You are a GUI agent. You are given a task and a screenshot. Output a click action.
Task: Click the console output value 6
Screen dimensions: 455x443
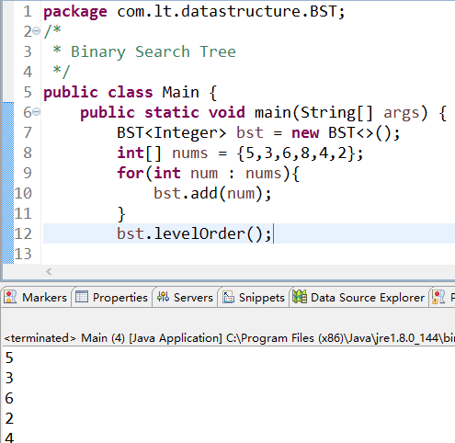[9, 398]
